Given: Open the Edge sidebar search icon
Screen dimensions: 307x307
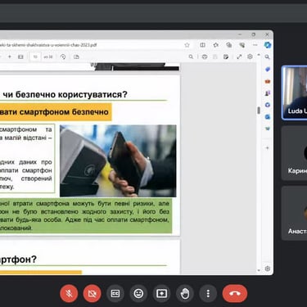Looking at the screenshot, I should [x=268, y=57].
